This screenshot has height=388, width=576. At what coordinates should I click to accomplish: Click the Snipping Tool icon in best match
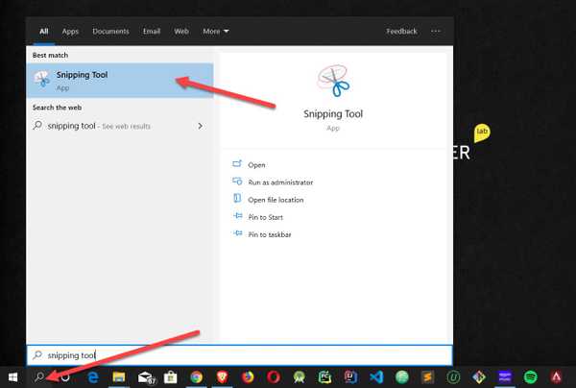click(x=42, y=79)
